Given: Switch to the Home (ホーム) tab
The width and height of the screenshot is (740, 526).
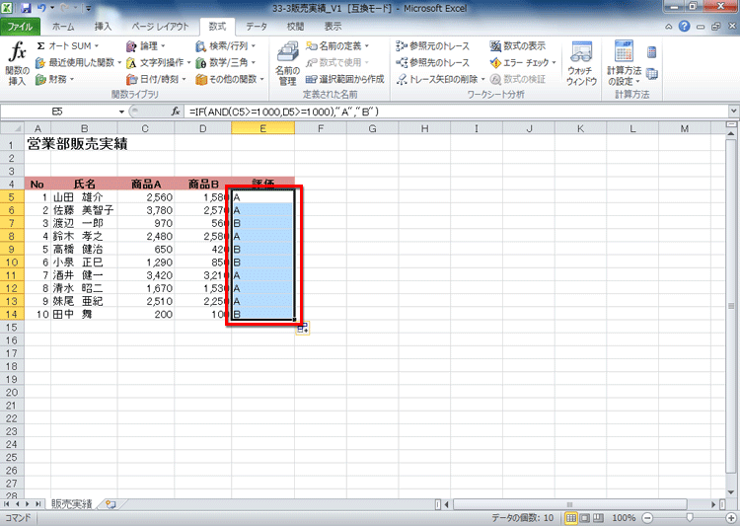Looking at the screenshot, I should point(63,27).
